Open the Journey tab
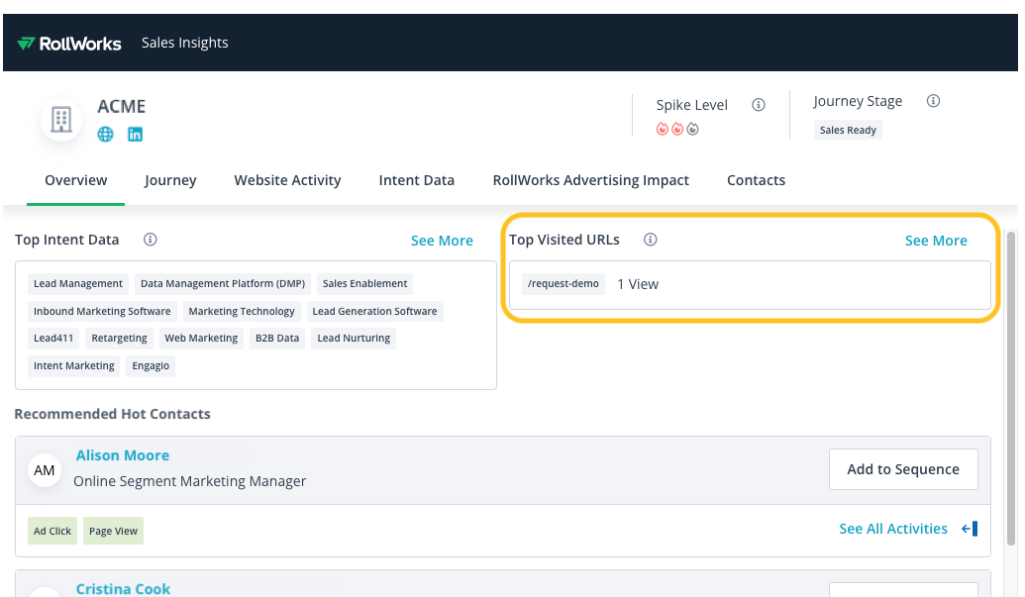Viewport: 1025px width, 597px height. pos(170,180)
